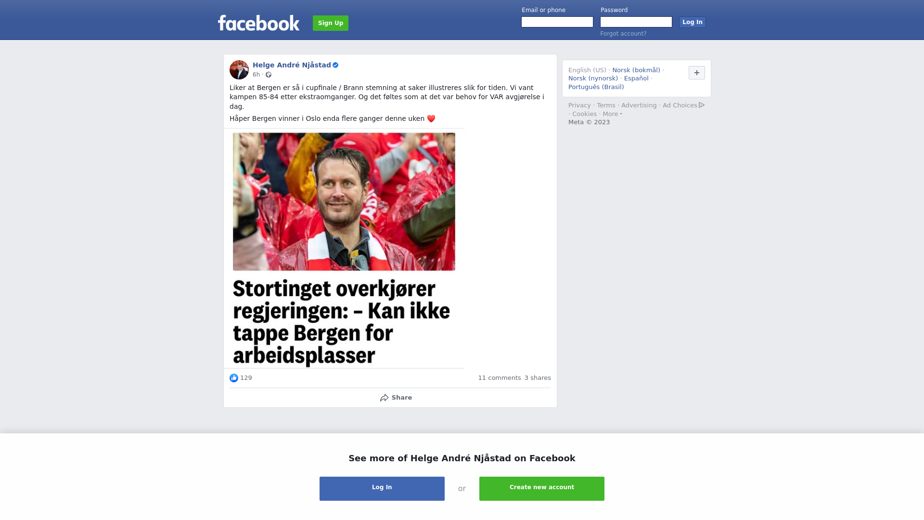Click the Password input field

coord(636,22)
